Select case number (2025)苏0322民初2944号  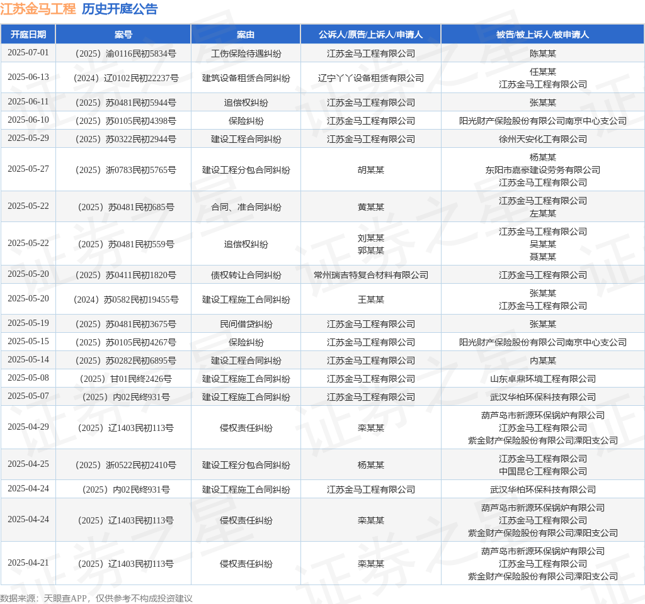point(125,139)
